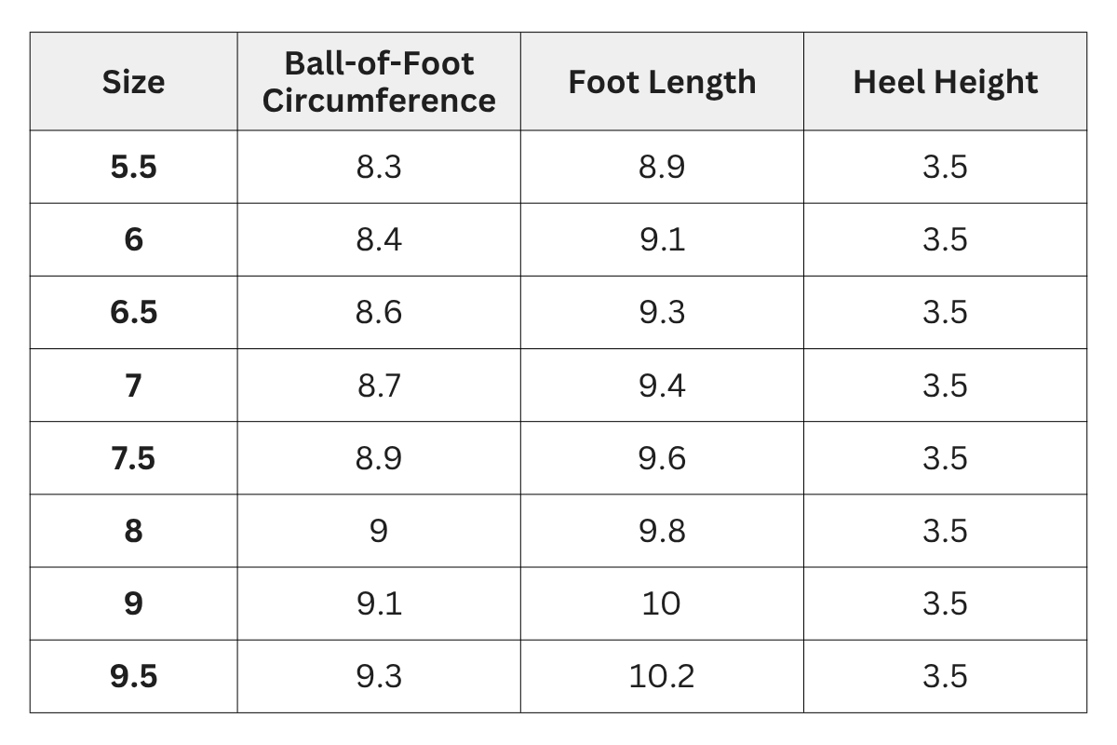Select the size 8 row label
Screen dimensions: 1117x745
(x=133, y=531)
